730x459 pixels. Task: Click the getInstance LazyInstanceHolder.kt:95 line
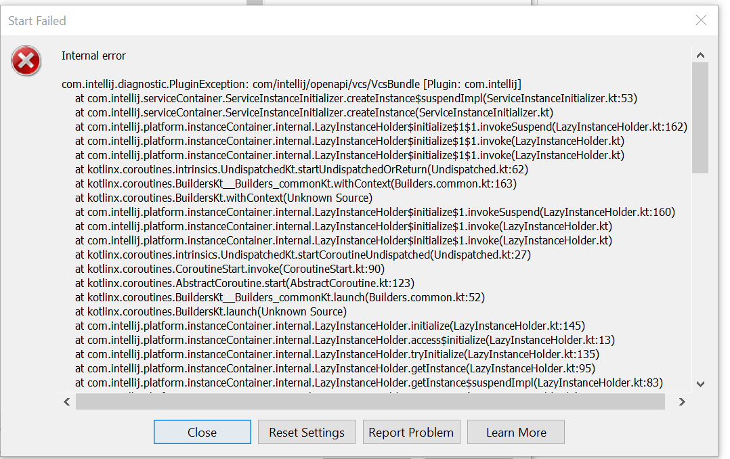[x=335, y=368]
